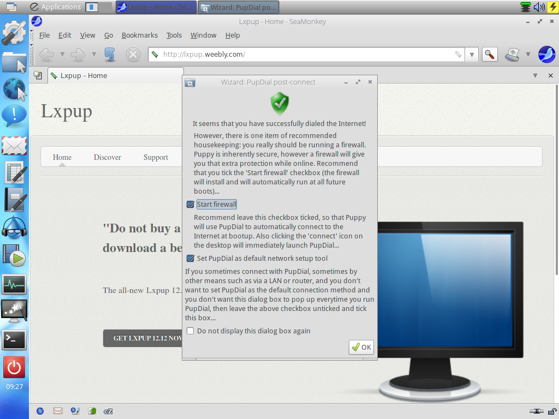Screen dimensions: 559x419
Task: Open the audio player with headphones icon
Action: (14, 227)
